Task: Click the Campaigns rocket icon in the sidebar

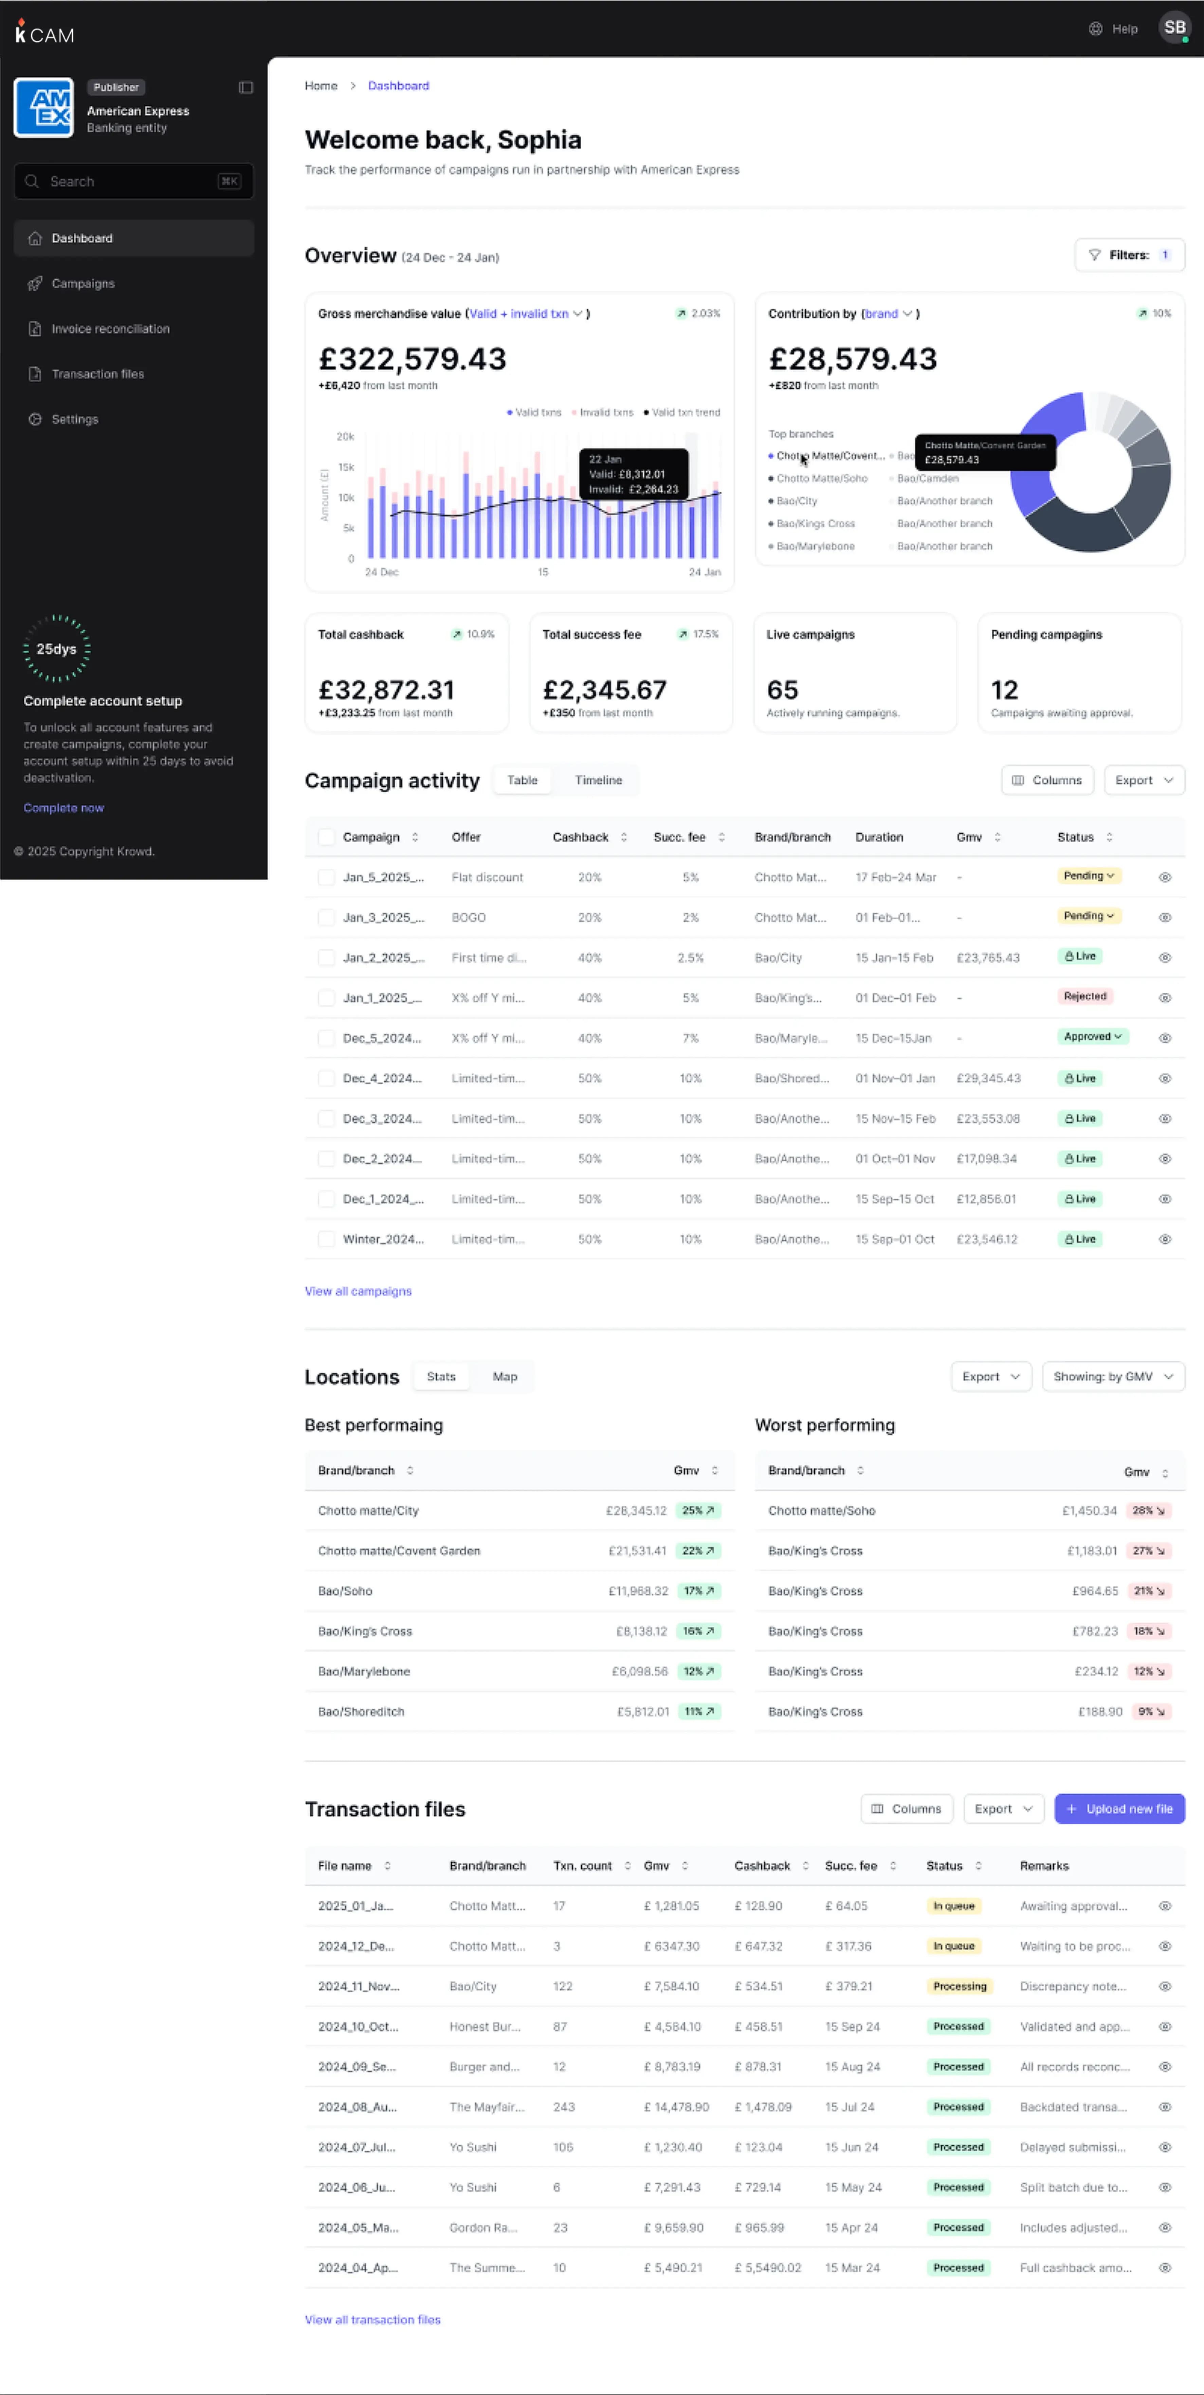Action: (35, 284)
